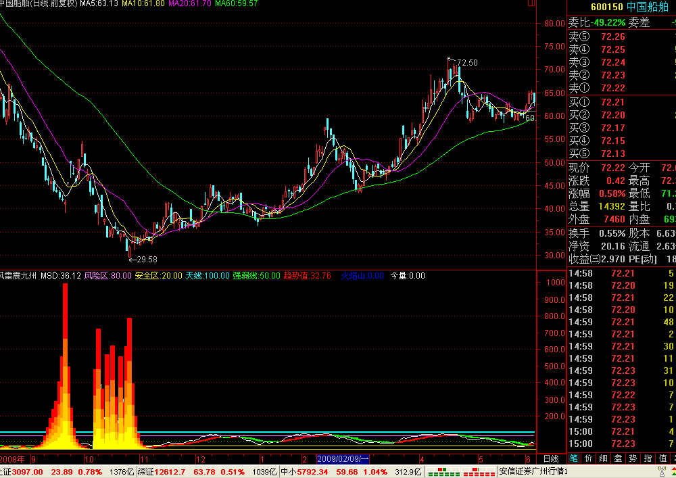Image resolution: width=676 pixels, height=478 pixels.
Task: Switch to the 价 price tab
Action: [x=589, y=458]
